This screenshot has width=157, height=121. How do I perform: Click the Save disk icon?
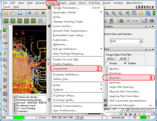pyautogui.click(x=20, y=13)
